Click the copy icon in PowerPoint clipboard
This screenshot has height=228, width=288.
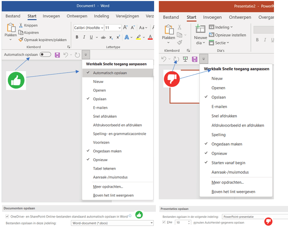coord(179,35)
